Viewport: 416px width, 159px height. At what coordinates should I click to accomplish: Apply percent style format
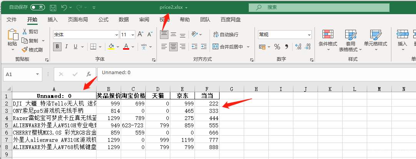pos(277,47)
